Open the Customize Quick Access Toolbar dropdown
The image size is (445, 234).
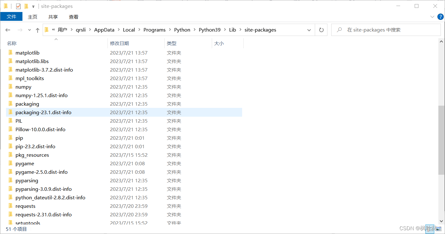(33, 6)
